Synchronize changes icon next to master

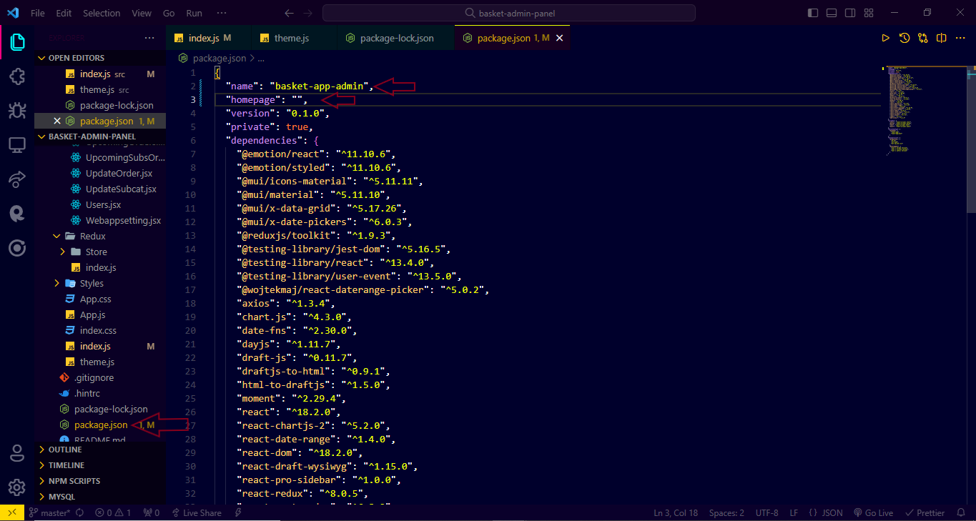tap(79, 512)
